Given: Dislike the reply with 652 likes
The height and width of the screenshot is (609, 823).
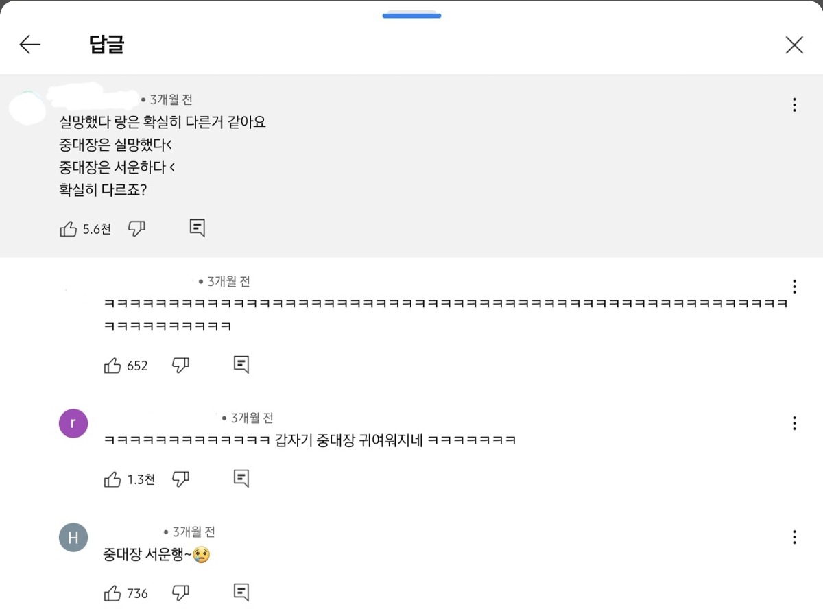Looking at the screenshot, I should click(x=180, y=366).
